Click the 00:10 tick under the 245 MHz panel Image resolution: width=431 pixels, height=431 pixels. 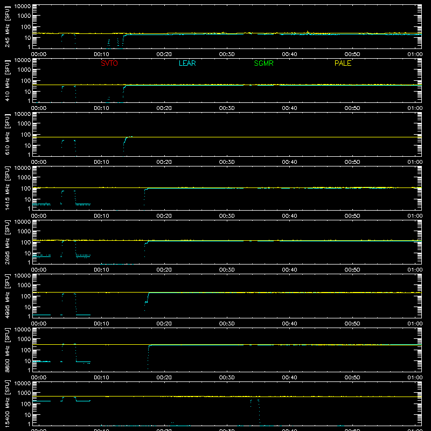point(101,54)
